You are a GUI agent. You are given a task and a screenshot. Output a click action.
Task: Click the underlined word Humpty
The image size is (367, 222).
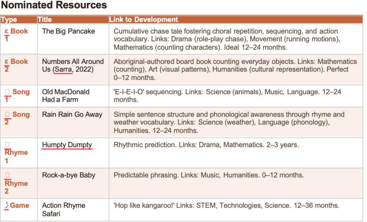coord(54,145)
